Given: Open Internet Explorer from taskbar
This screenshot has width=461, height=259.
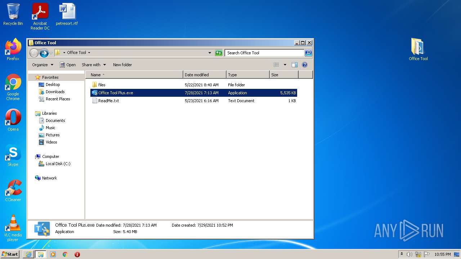Looking at the screenshot, I should [x=28, y=254].
